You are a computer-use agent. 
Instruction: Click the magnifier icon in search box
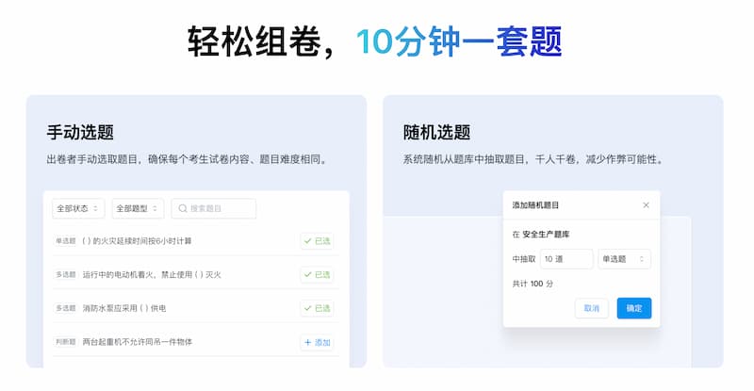pos(183,208)
